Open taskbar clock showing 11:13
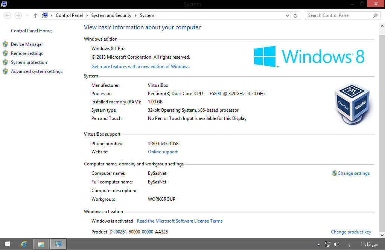385x250 pixels. (x=369, y=244)
